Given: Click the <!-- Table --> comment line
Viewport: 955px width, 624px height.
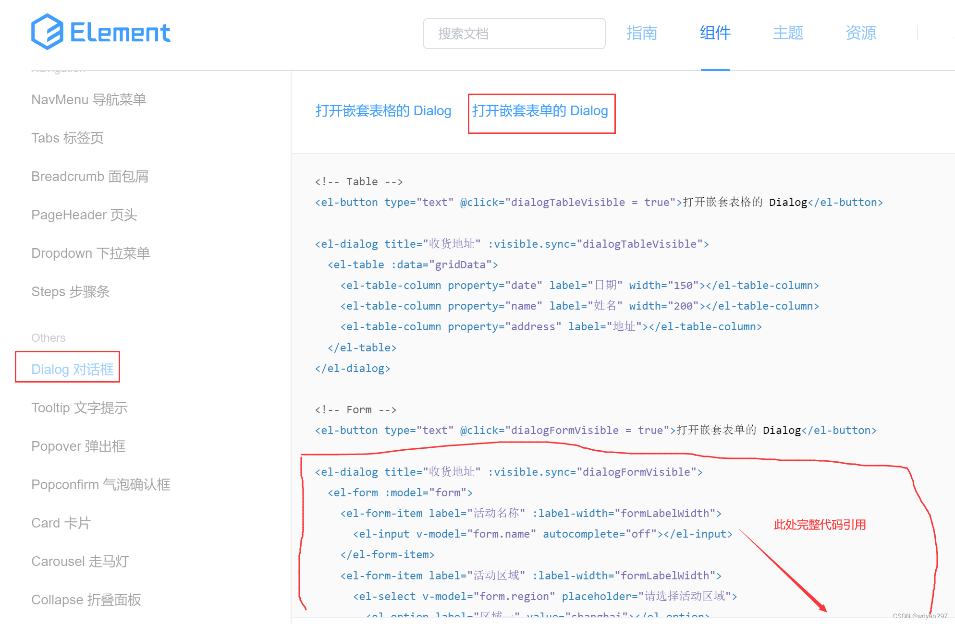Looking at the screenshot, I should 359,181.
